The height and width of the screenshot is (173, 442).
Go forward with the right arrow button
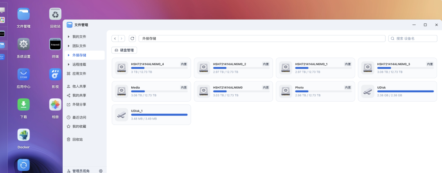point(122,38)
